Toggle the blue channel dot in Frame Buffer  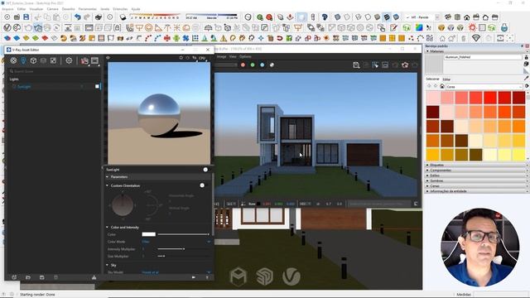[x=262, y=65]
